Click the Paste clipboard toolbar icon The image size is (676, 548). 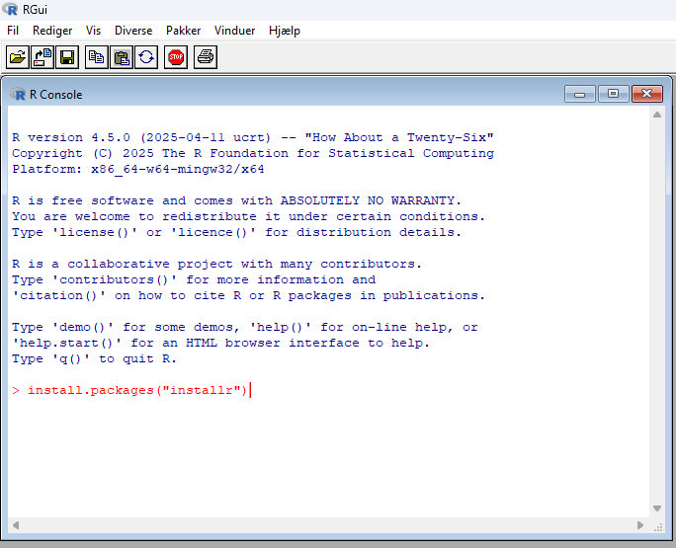[x=121, y=57]
